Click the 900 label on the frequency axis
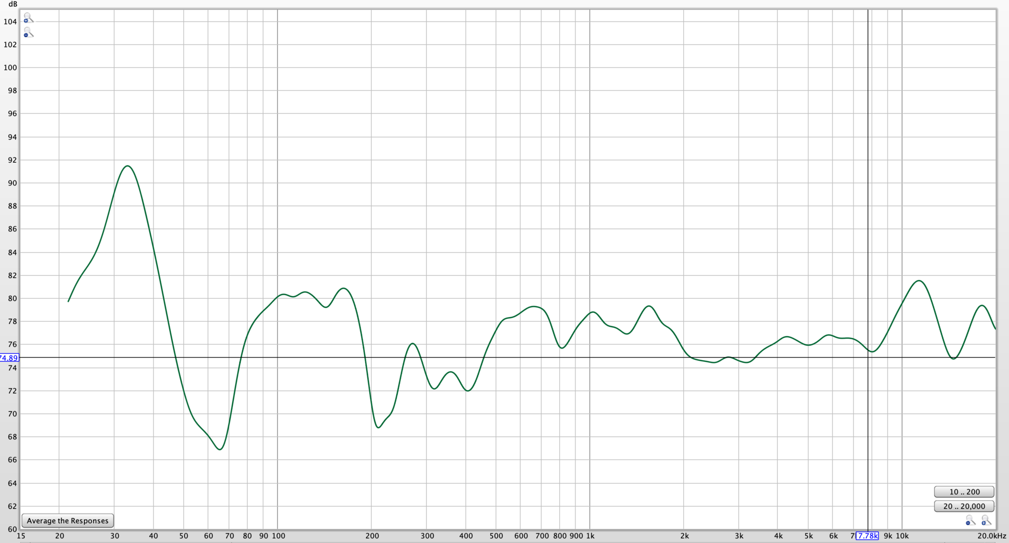1009x543 pixels. click(x=576, y=536)
